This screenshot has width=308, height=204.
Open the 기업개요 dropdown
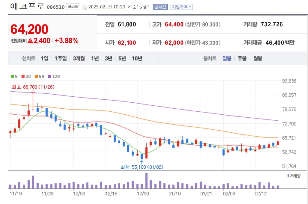point(181,7)
